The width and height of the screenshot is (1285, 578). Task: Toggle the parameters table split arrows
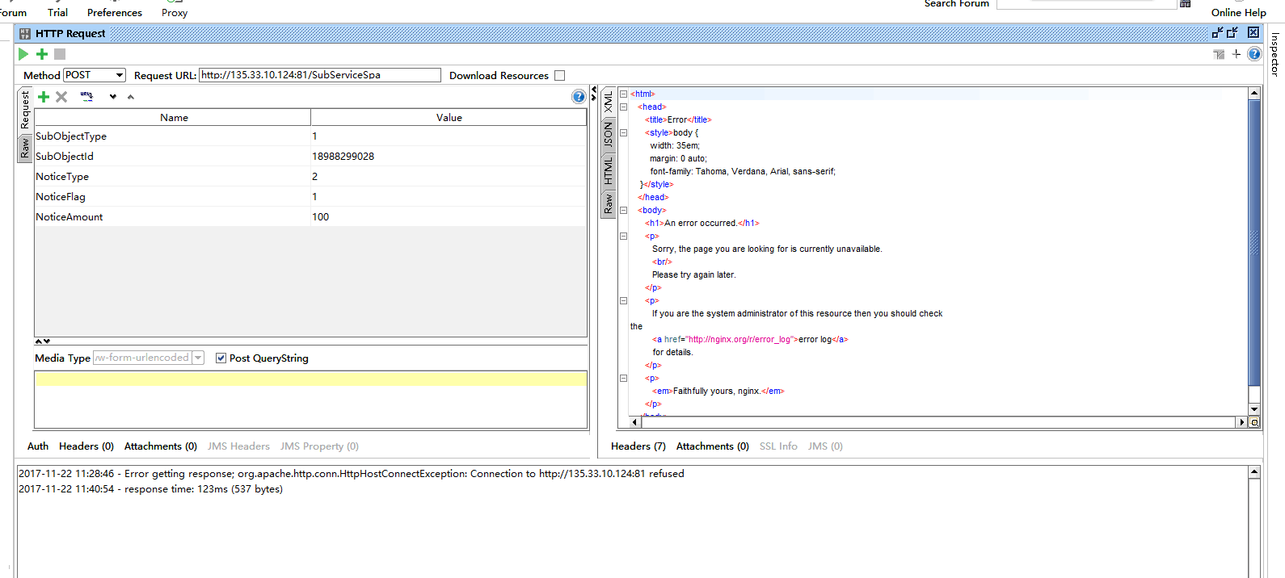click(43, 341)
